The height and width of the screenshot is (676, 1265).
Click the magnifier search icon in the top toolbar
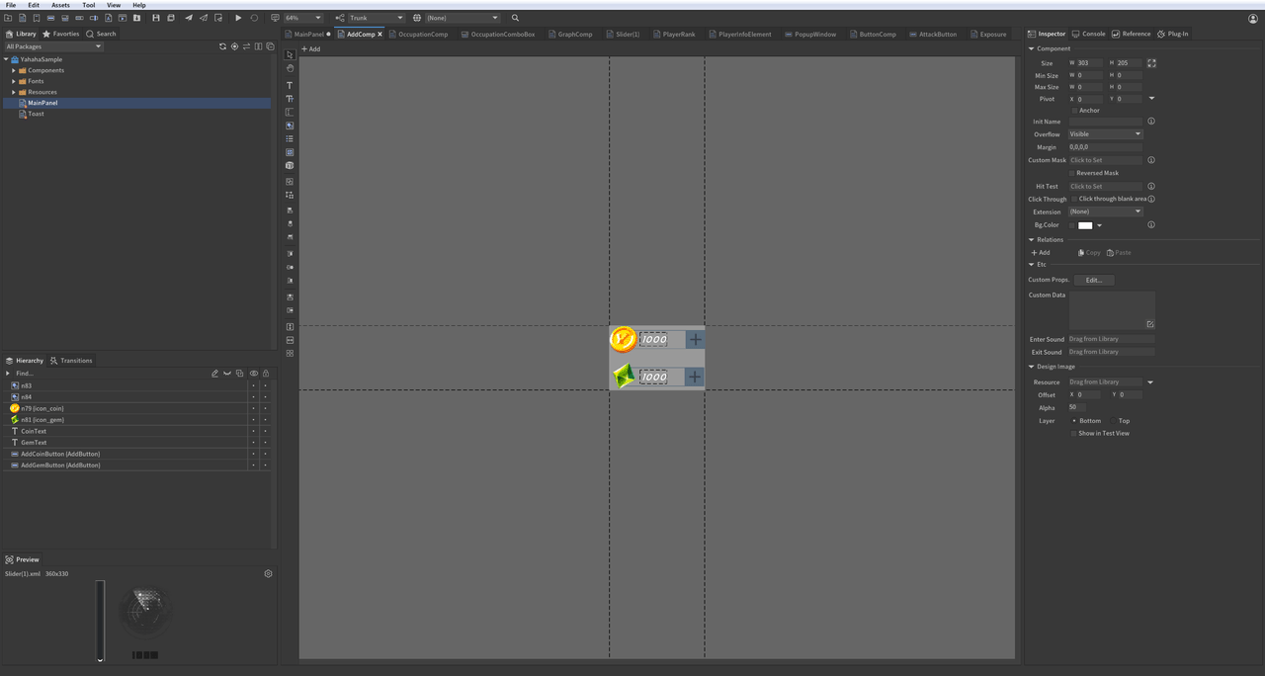coord(515,18)
